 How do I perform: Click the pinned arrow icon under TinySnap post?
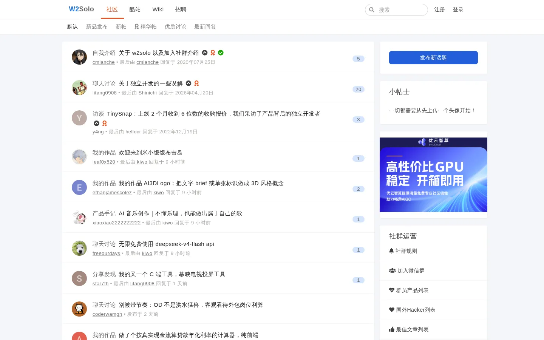(96, 123)
